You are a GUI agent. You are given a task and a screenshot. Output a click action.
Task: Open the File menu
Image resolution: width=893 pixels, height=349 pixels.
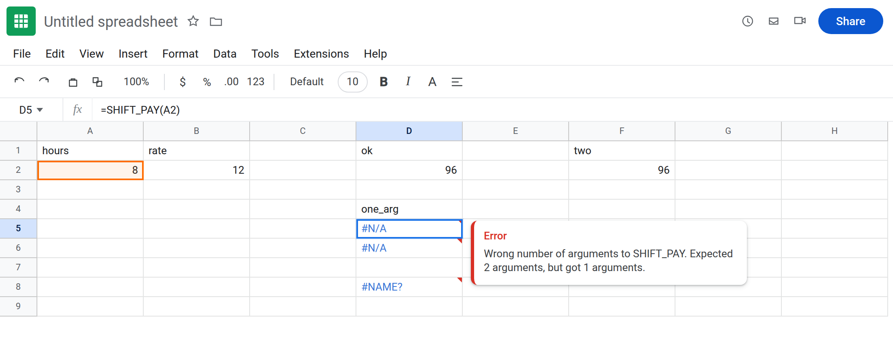pyautogui.click(x=22, y=54)
